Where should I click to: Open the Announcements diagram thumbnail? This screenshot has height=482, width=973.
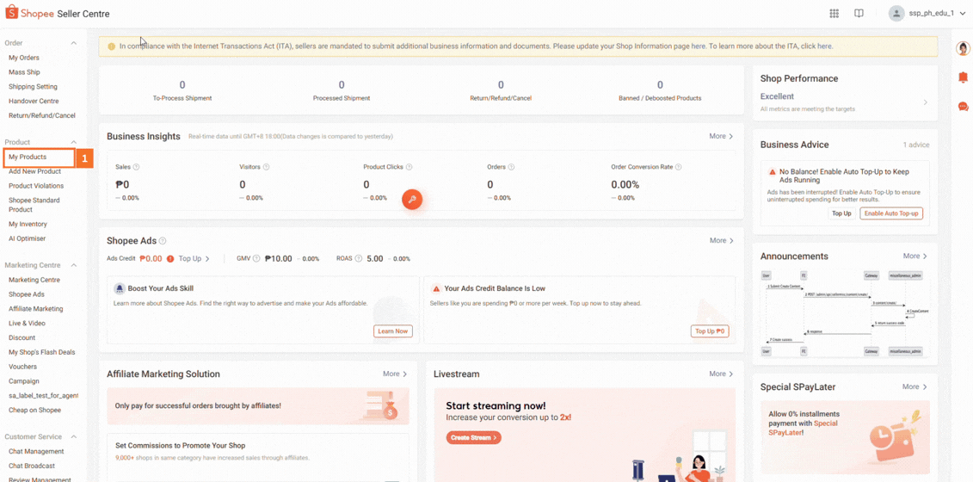(845, 313)
